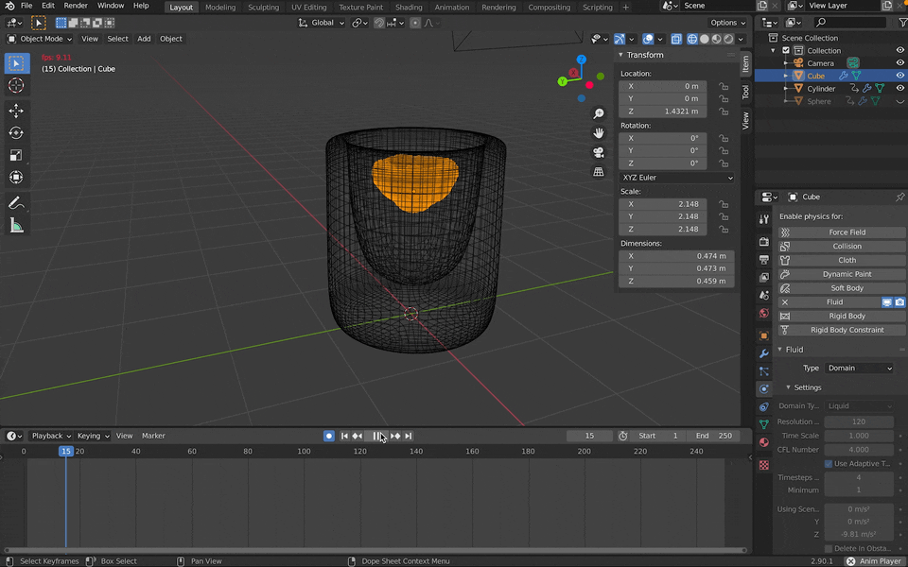The width and height of the screenshot is (908, 567).
Task: Click timeline at frame 120
Action: tap(359, 452)
